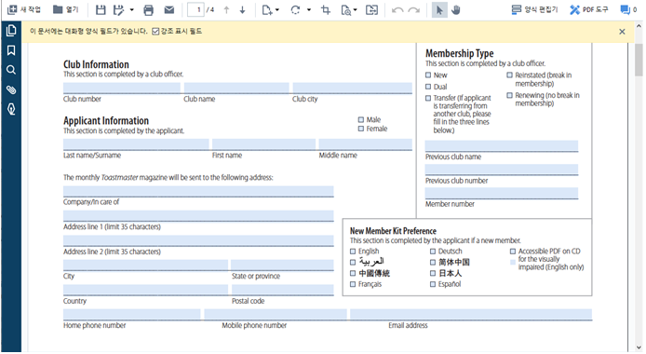
Task: Click the page number input box
Action: (195, 10)
